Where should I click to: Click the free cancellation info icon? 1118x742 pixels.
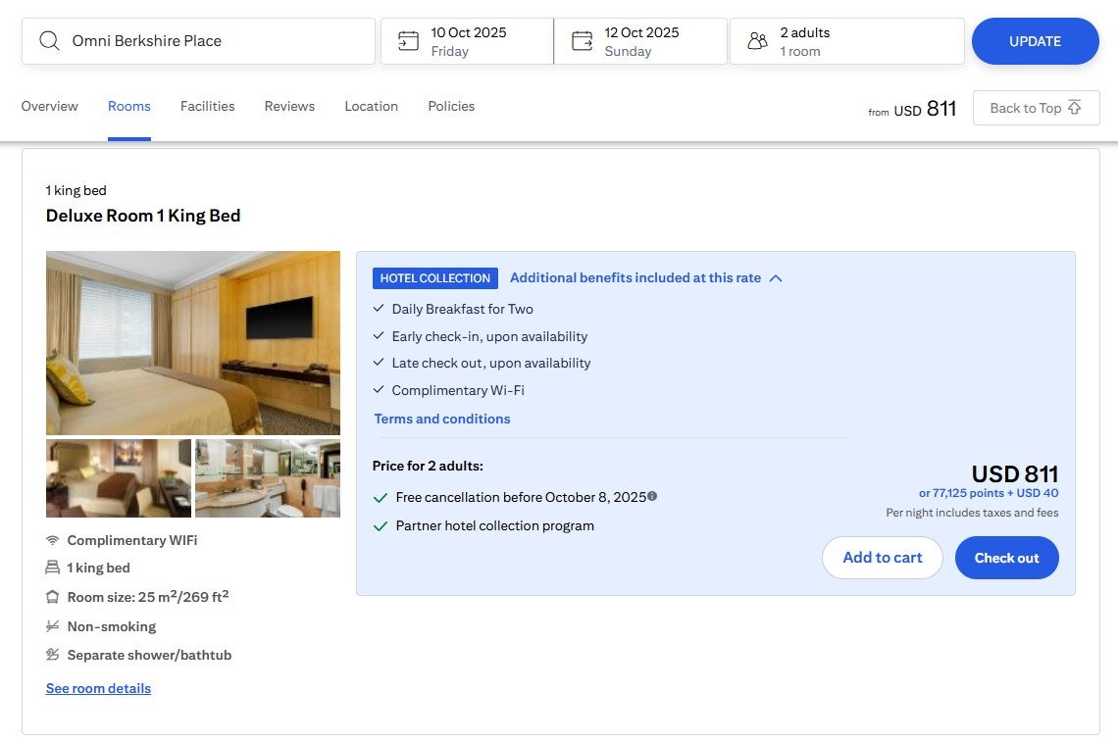coord(652,496)
